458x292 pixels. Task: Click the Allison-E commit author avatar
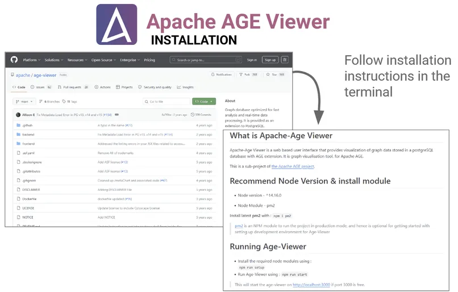pos(18,115)
